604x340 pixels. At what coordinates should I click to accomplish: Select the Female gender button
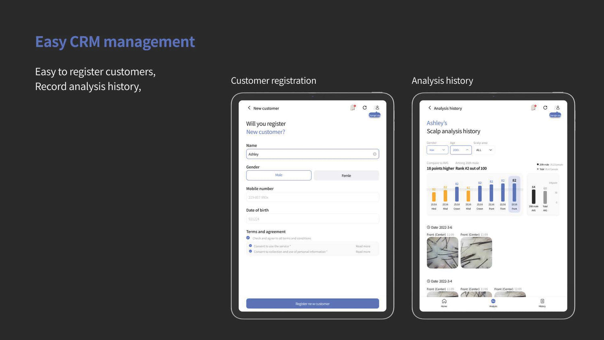point(346,176)
